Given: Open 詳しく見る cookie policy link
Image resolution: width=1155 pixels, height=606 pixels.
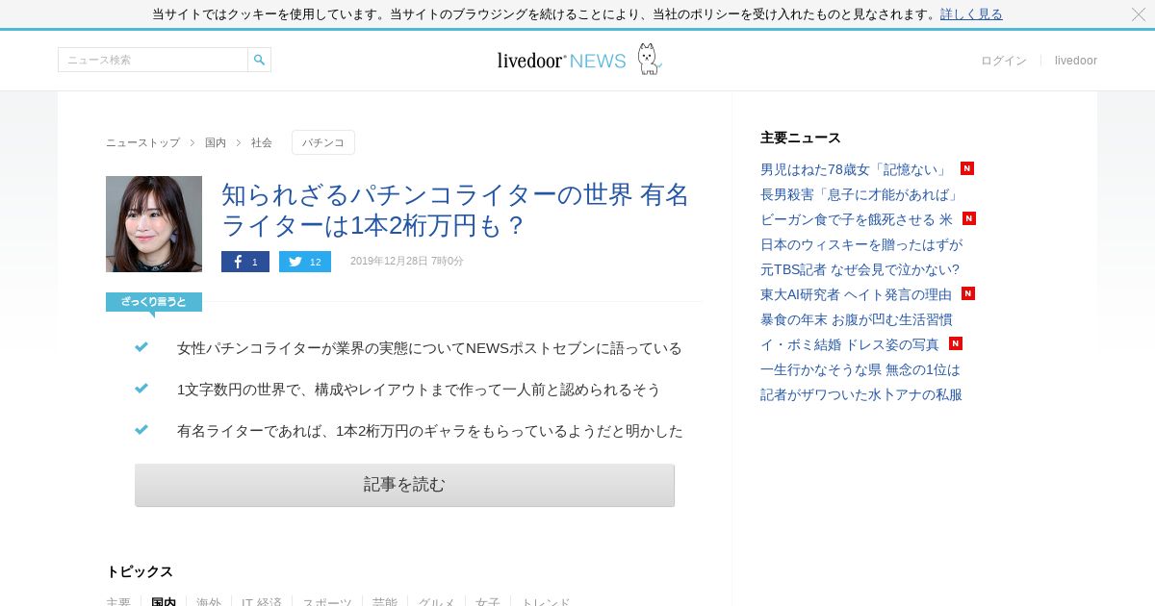Looking at the screenshot, I should [x=971, y=14].
